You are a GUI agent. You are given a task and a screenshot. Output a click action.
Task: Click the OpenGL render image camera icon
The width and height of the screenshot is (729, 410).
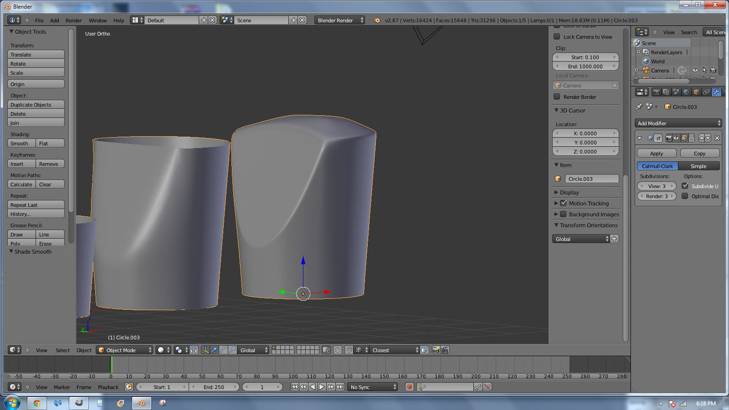click(x=436, y=350)
